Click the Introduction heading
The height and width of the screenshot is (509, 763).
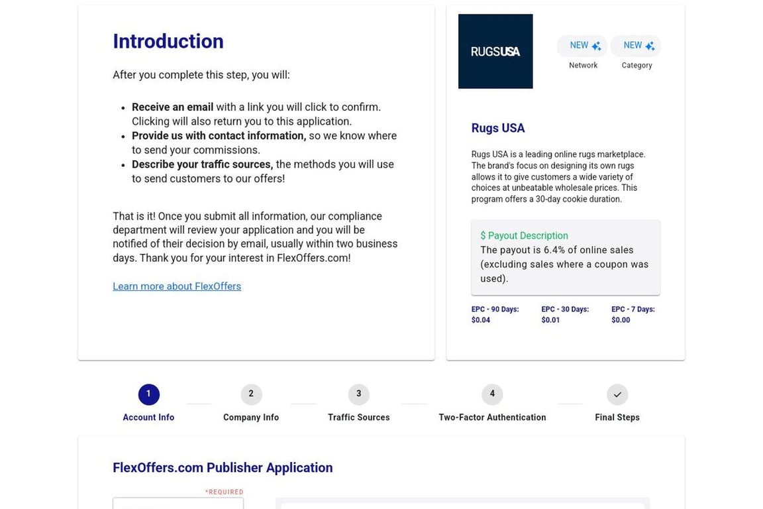[x=168, y=41]
